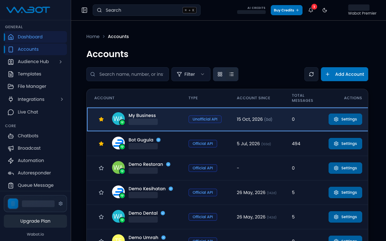
Task: Open Dashboard in sidebar
Action: 35,37
